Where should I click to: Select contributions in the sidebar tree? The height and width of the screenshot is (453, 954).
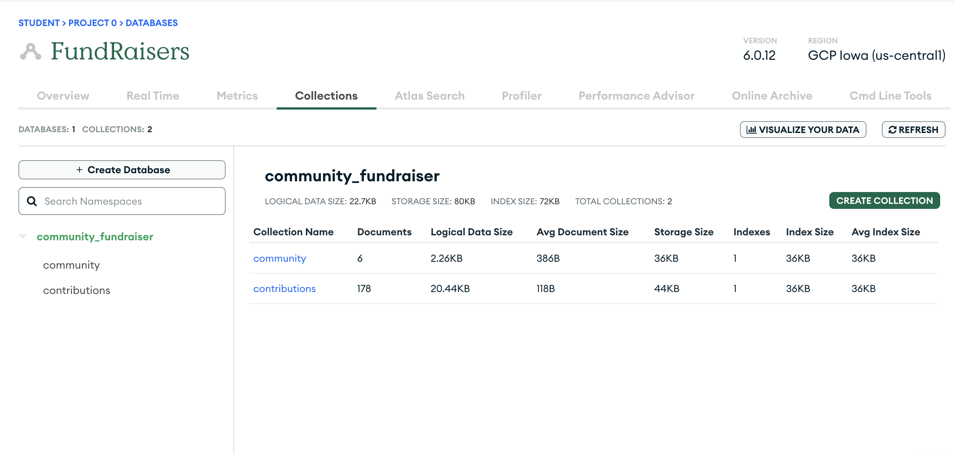(x=77, y=291)
